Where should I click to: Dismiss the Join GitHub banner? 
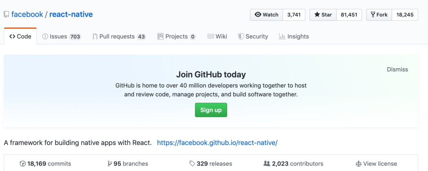coord(397,69)
